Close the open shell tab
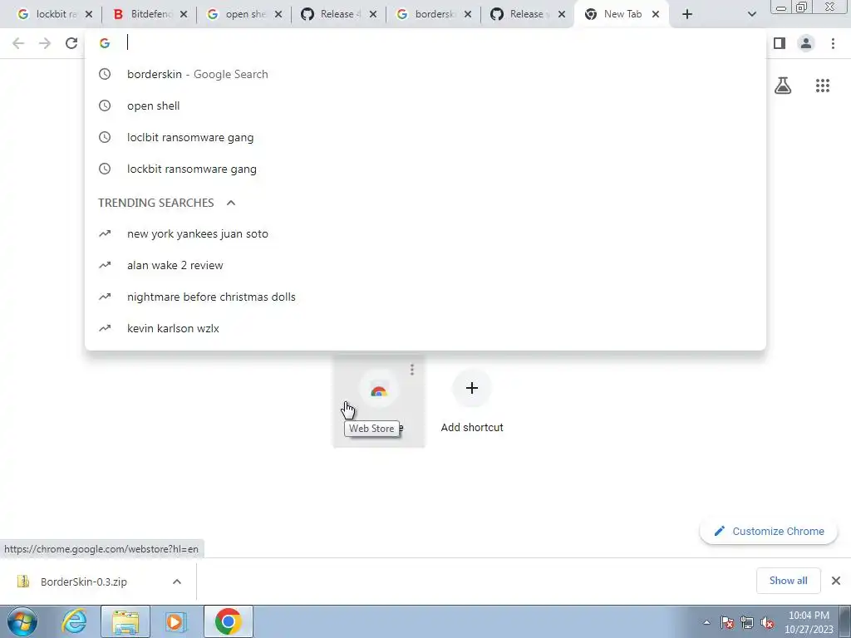Screen dimensions: 851x638 (278, 15)
